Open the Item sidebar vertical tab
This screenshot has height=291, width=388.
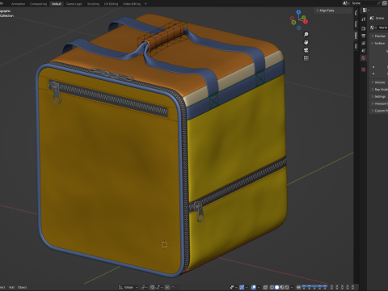click(356, 36)
